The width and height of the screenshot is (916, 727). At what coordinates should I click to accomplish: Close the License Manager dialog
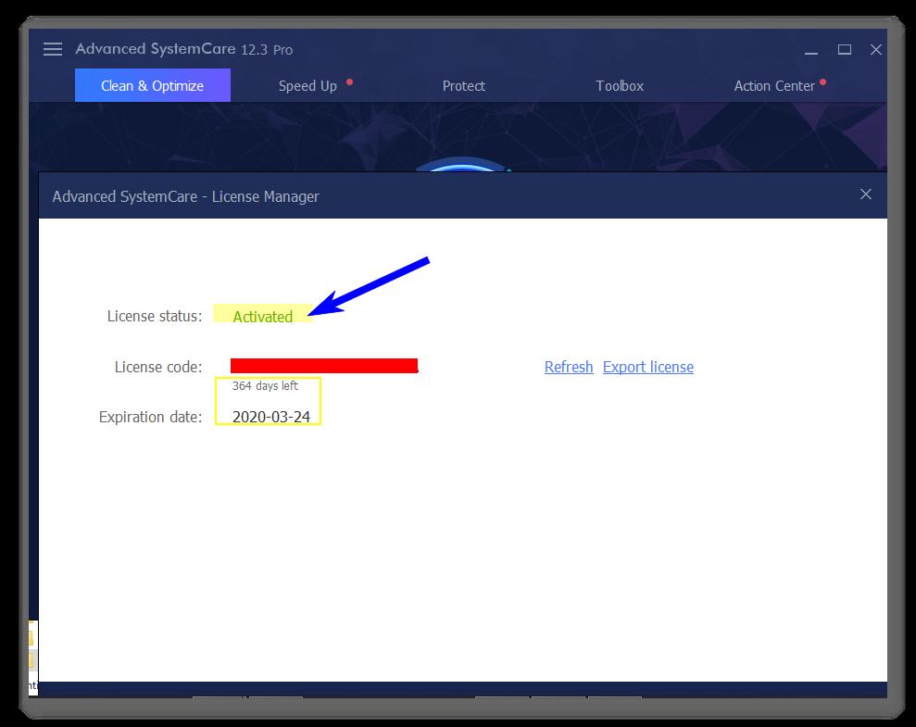point(866,194)
